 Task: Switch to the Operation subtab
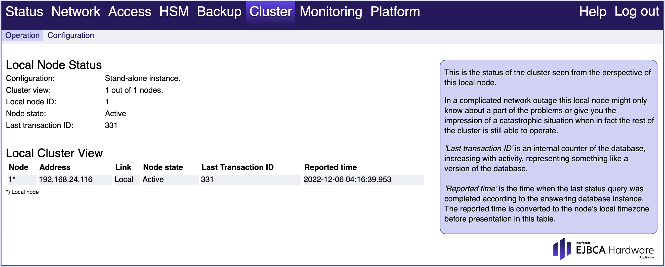(22, 35)
